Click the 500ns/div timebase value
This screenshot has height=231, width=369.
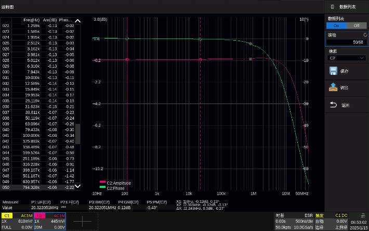pyautogui.click(x=304, y=221)
